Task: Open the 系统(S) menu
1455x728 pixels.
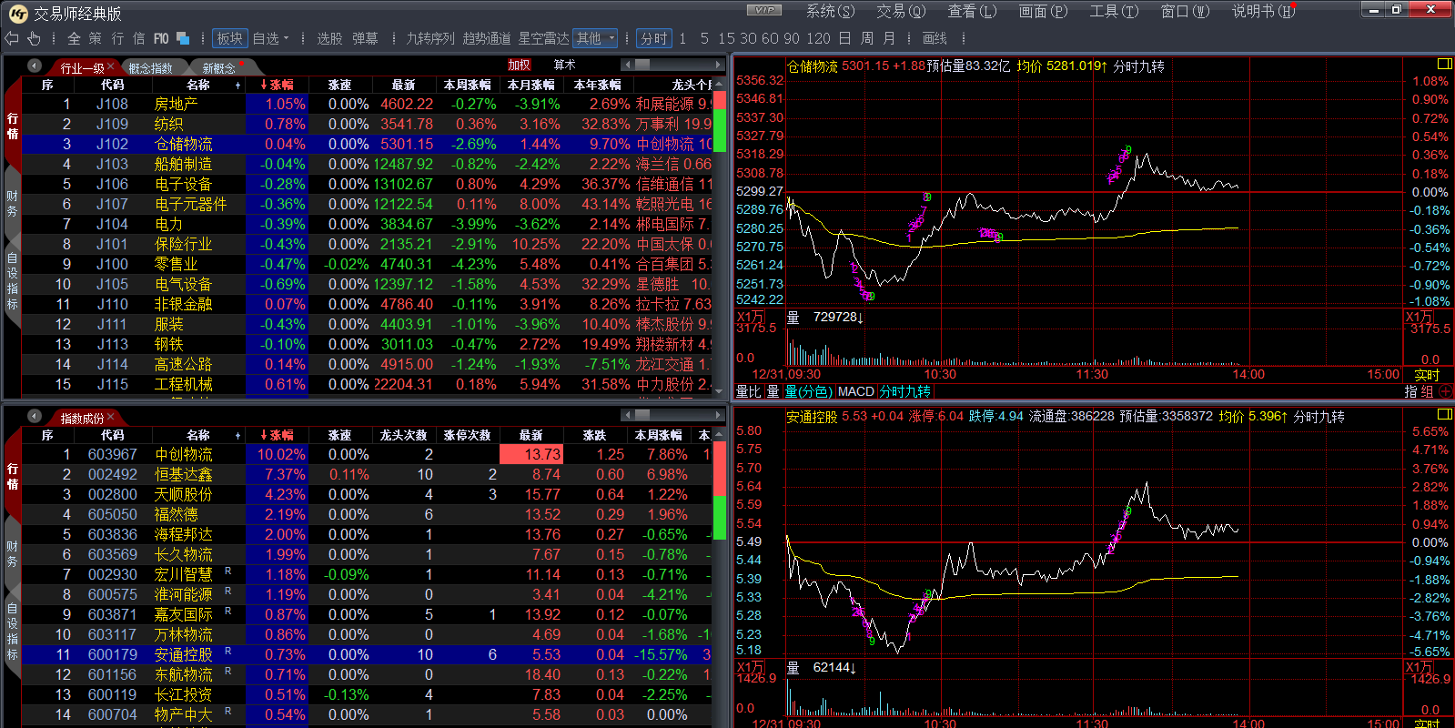Action: click(830, 11)
